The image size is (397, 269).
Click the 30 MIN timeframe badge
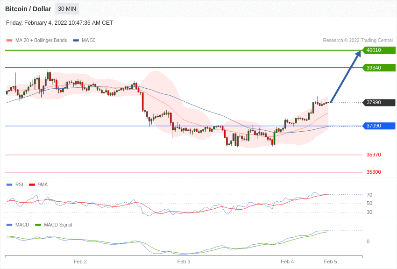pos(67,9)
